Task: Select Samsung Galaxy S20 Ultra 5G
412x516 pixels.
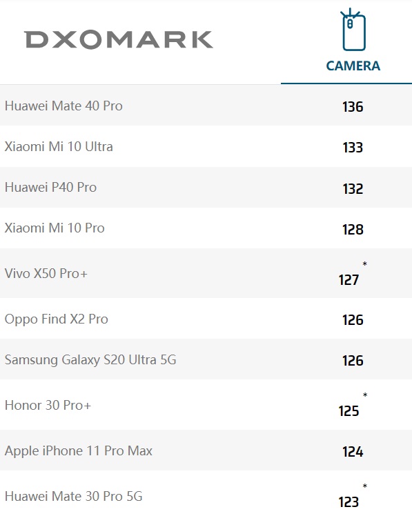Action: click(x=90, y=359)
